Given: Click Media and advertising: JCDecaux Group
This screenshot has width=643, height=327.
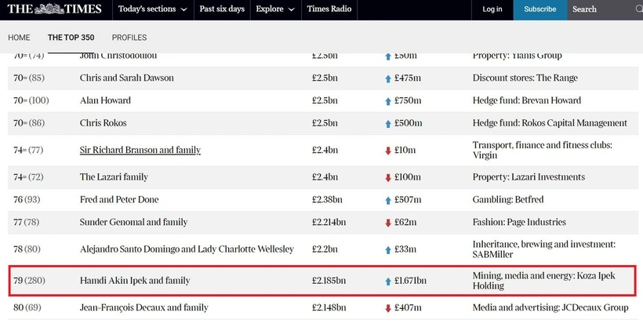Looking at the screenshot, I should [550, 307].
